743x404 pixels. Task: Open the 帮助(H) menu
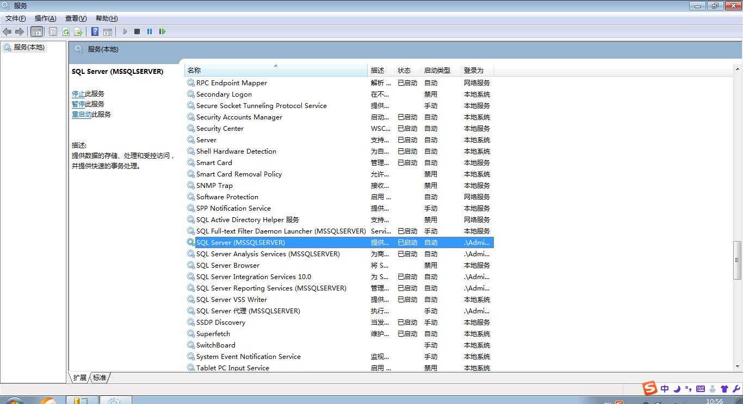point(107,18)
